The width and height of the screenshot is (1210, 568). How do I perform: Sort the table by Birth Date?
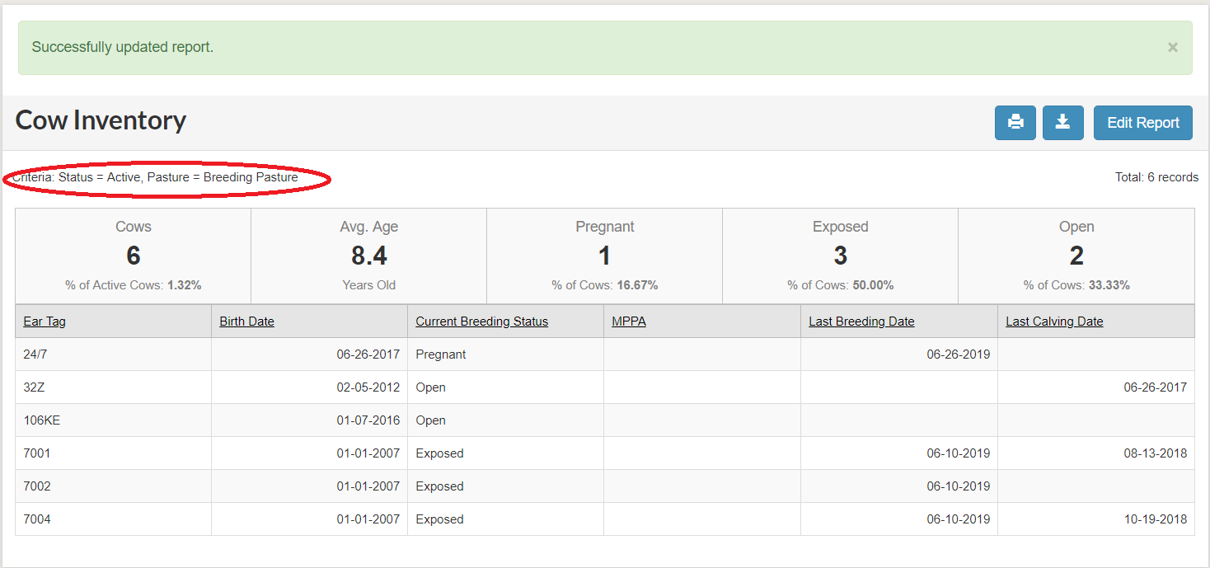click(246, 321)
